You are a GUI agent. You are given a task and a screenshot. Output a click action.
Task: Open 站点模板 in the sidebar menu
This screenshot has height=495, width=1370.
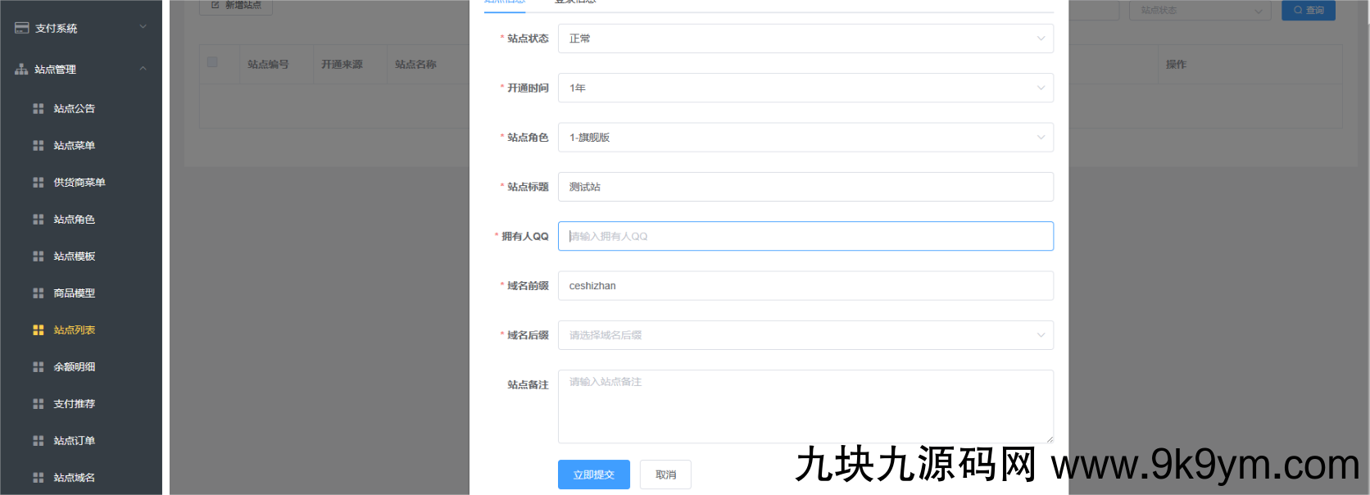[x=75, y=256]
